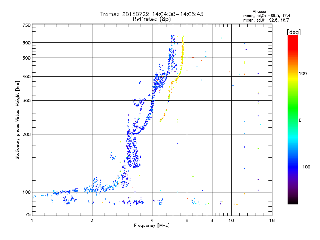320x240 pixels.
Task: Click the x-axis label '10'
Action: pyautogui.click(x=231, y=220)
